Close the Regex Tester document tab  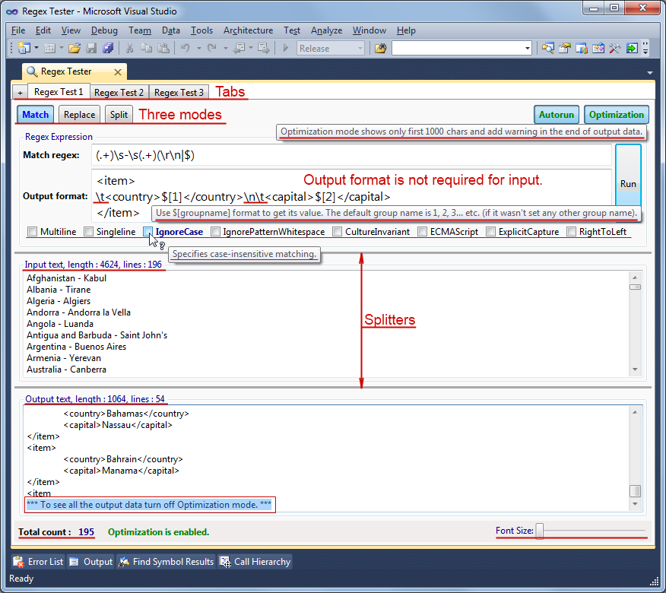coord(118,72)
